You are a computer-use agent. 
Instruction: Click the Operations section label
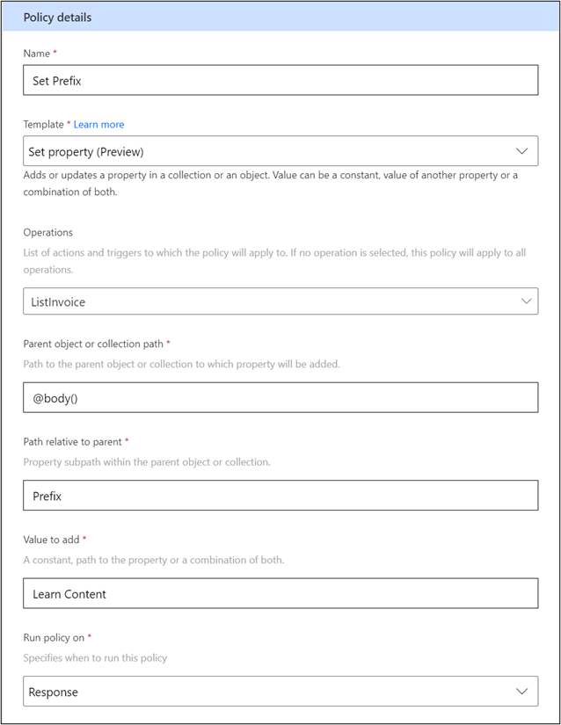tap(48, 232)
